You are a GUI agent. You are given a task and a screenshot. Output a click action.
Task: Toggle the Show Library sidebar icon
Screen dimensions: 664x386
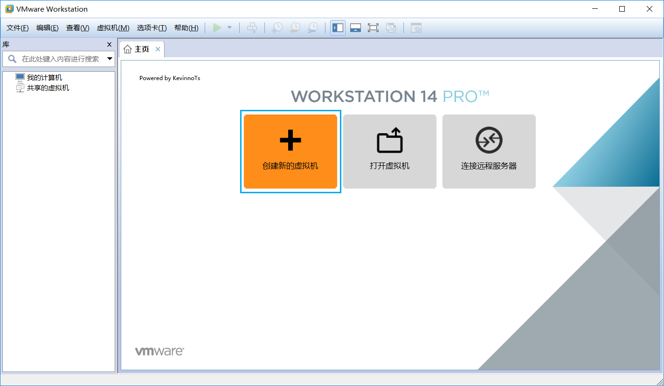(x=338, y=28)
